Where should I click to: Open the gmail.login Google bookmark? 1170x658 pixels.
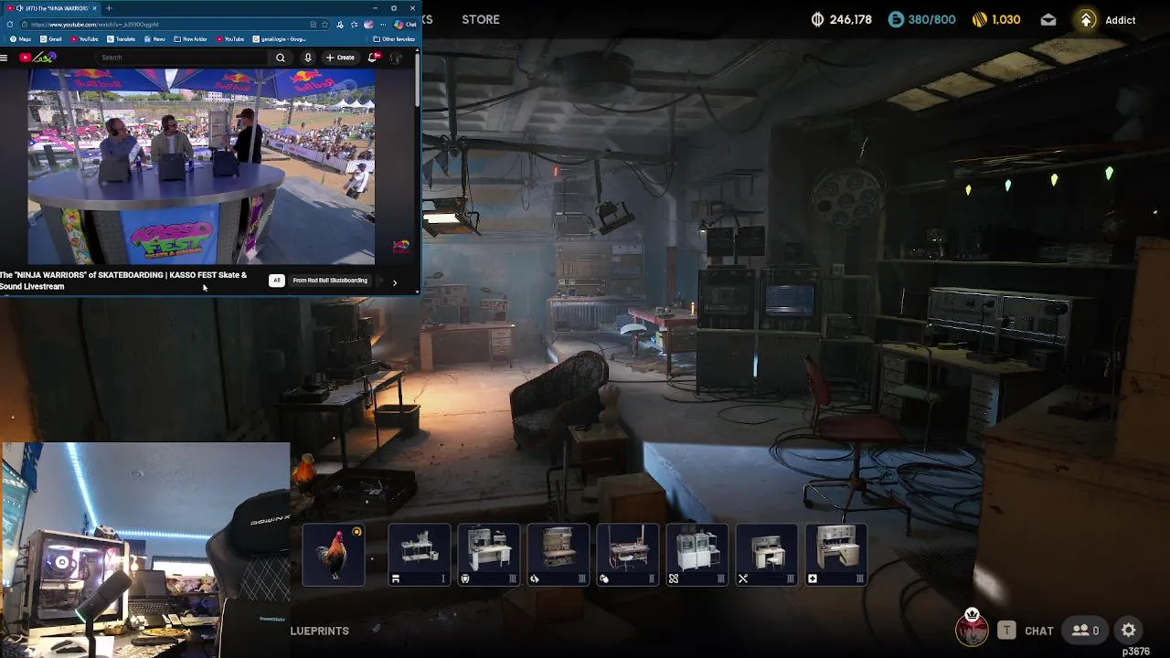pyautogui.click(x=279, y=39)
